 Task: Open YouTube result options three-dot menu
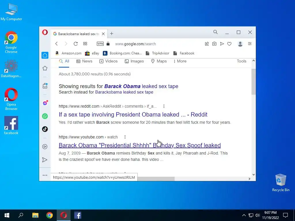[125, 137]
